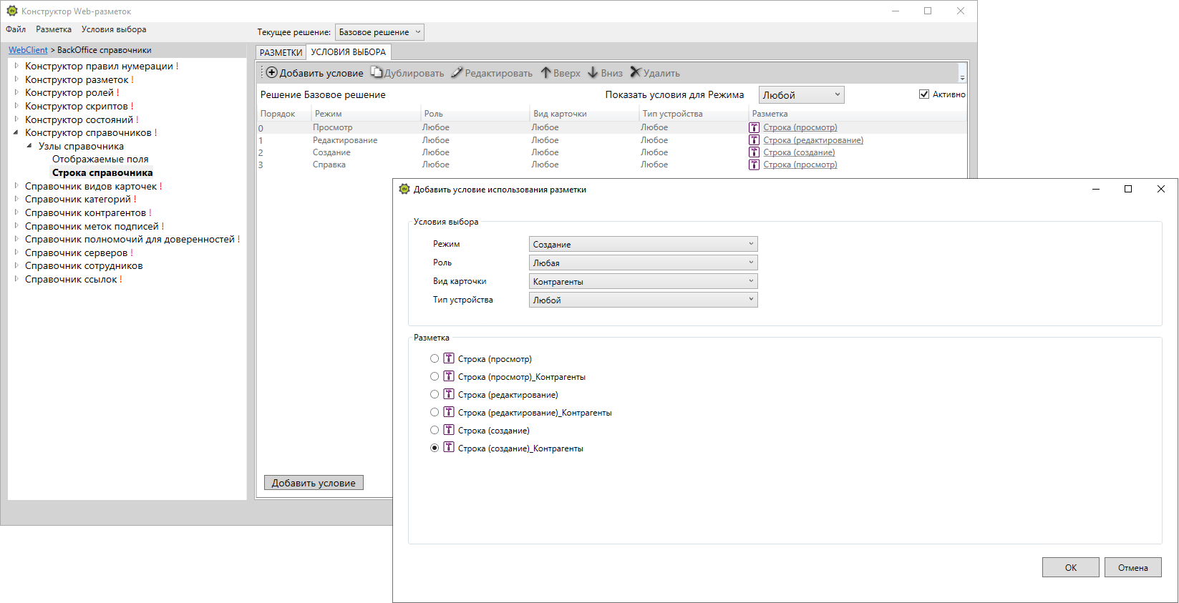The image size is (1179, 603).
Task: Open the Файл menu
Action: 16,29
